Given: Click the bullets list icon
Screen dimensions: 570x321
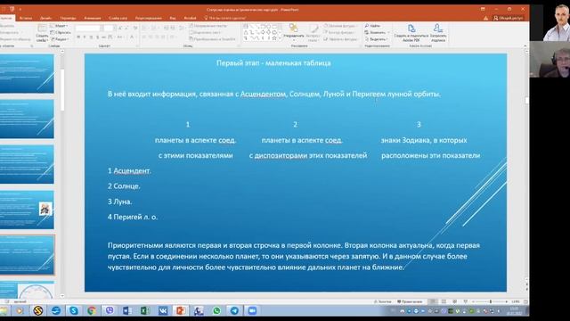Looking at the screenshot, I should 145,29.
